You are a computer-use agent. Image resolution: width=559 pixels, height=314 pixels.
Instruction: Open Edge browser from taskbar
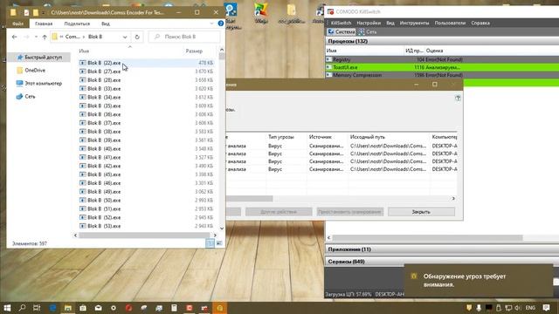(x=52, y=308)
